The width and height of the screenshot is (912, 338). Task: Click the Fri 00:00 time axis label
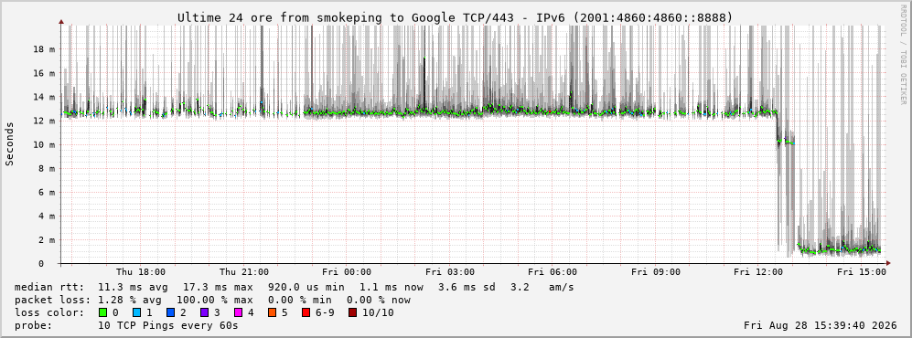(x=347, y=272)
